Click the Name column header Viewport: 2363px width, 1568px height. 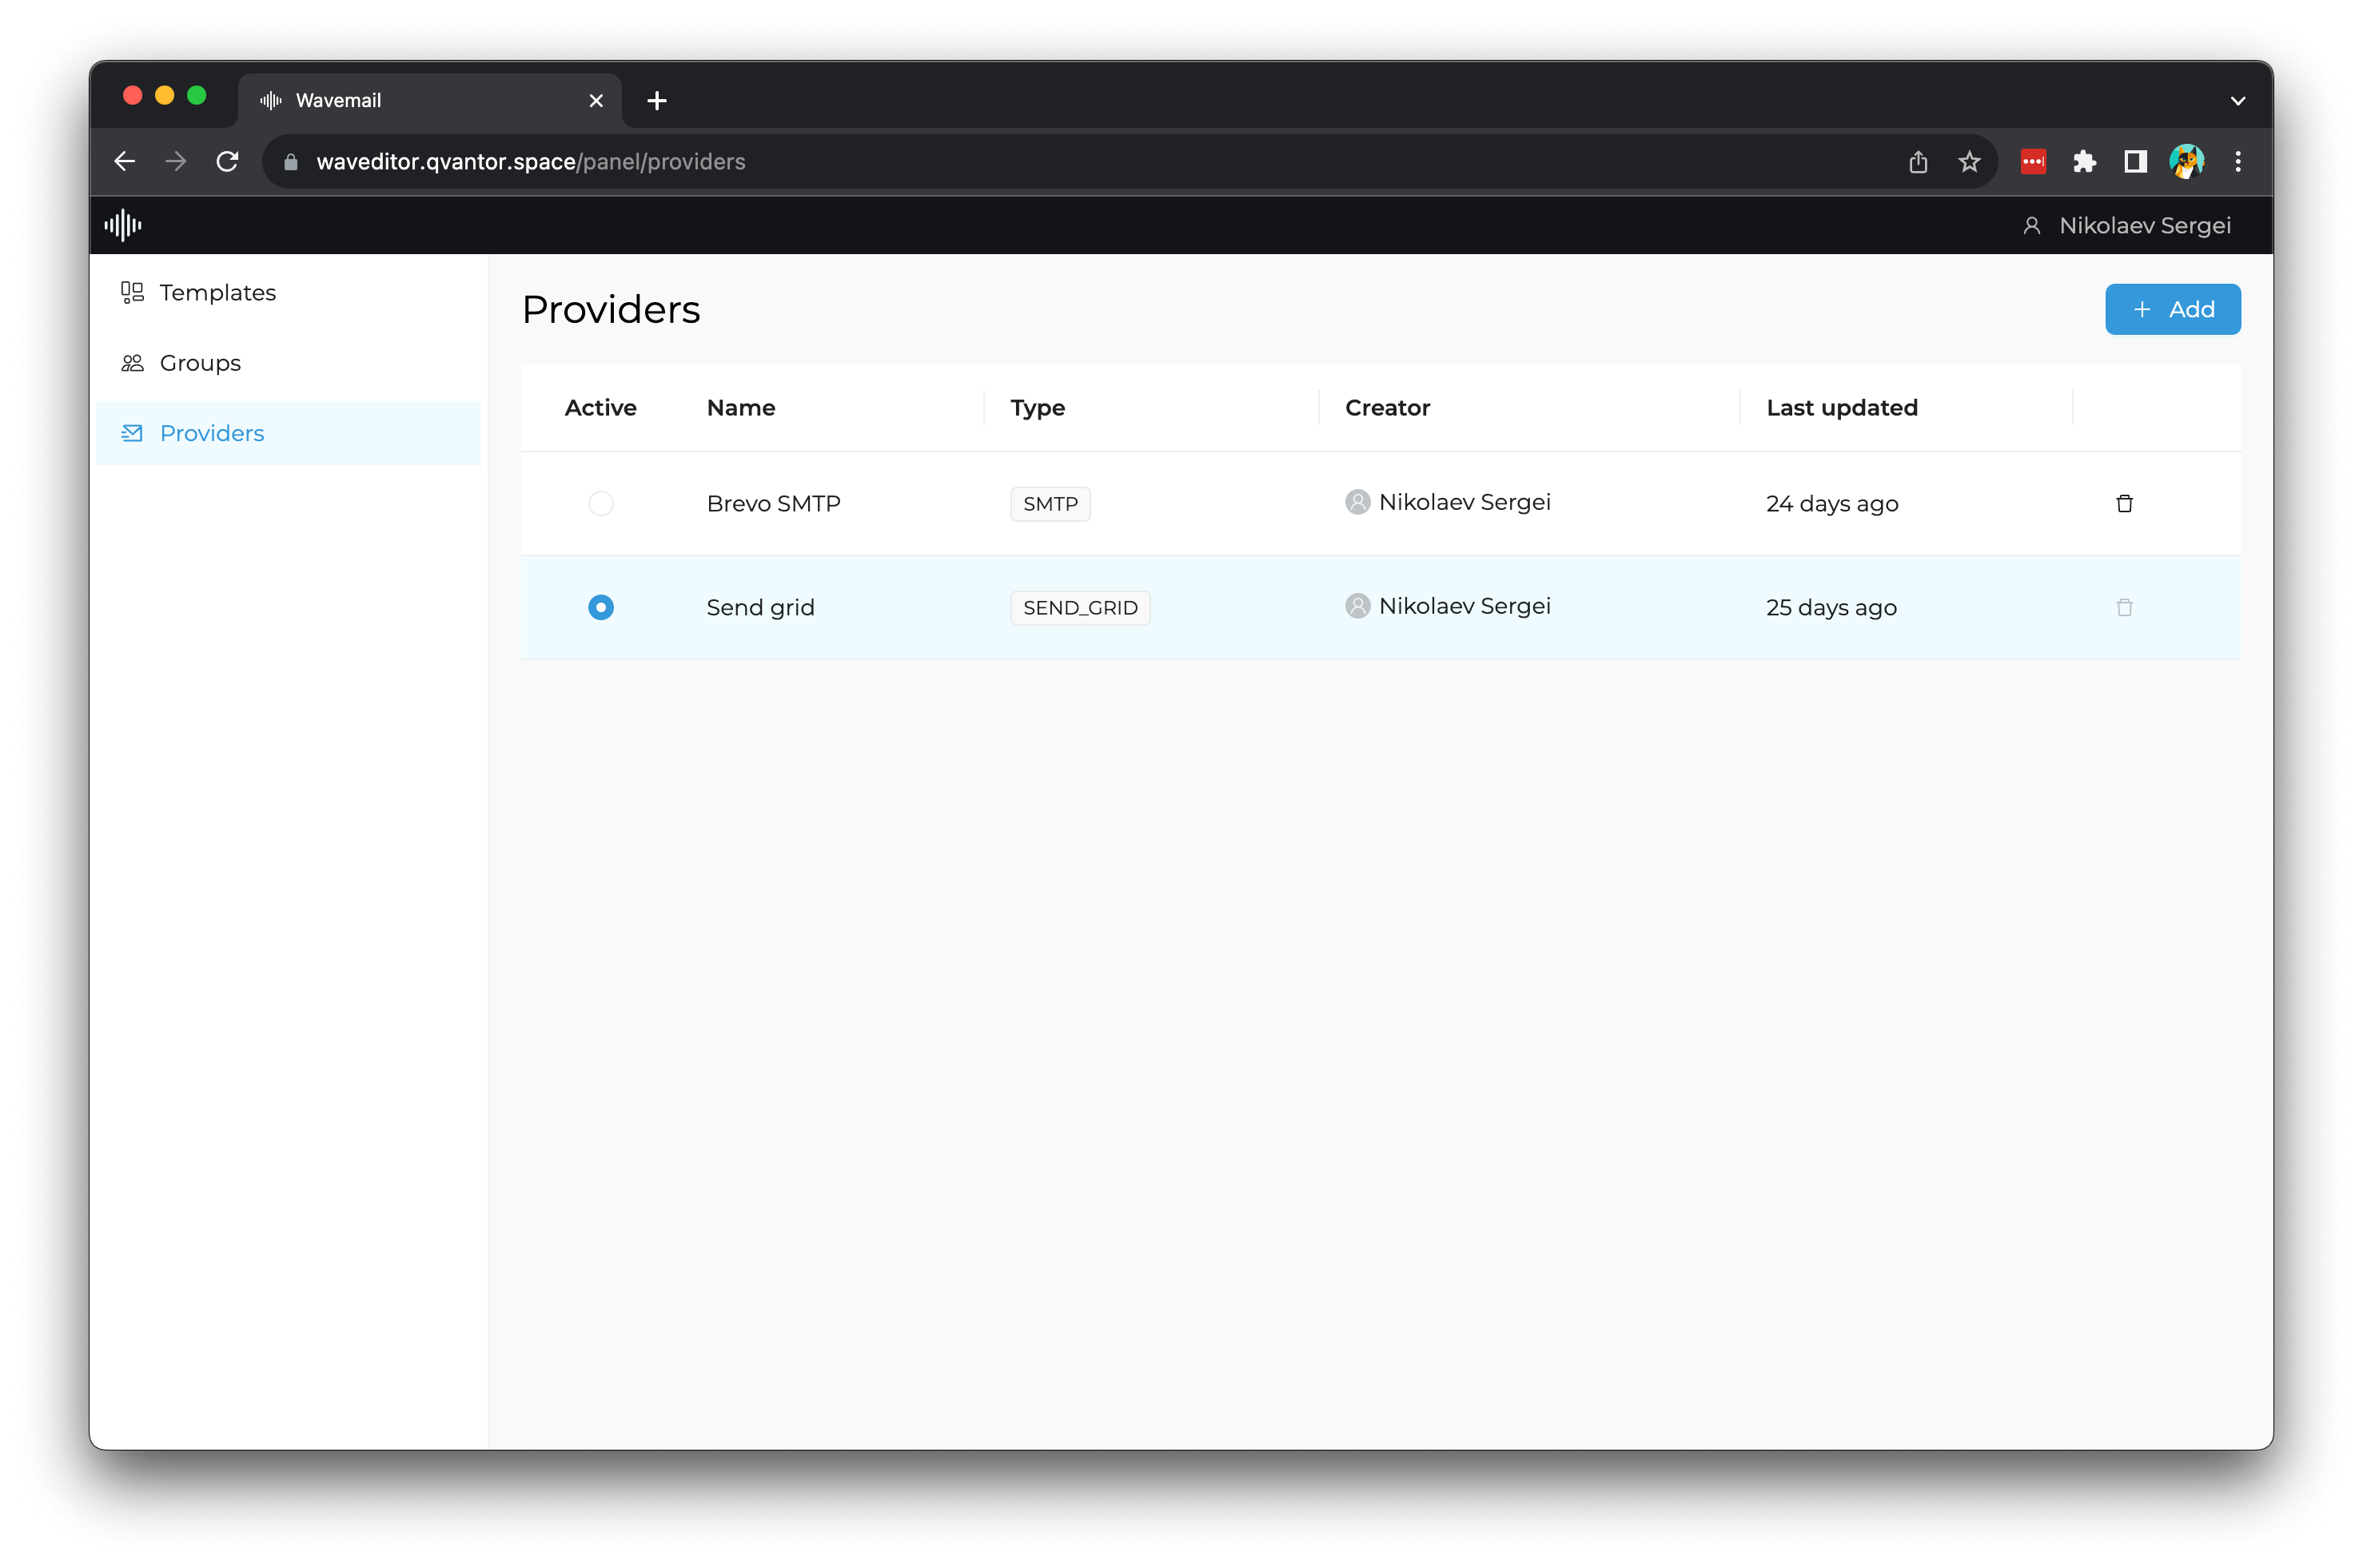(x=741, y=407)
